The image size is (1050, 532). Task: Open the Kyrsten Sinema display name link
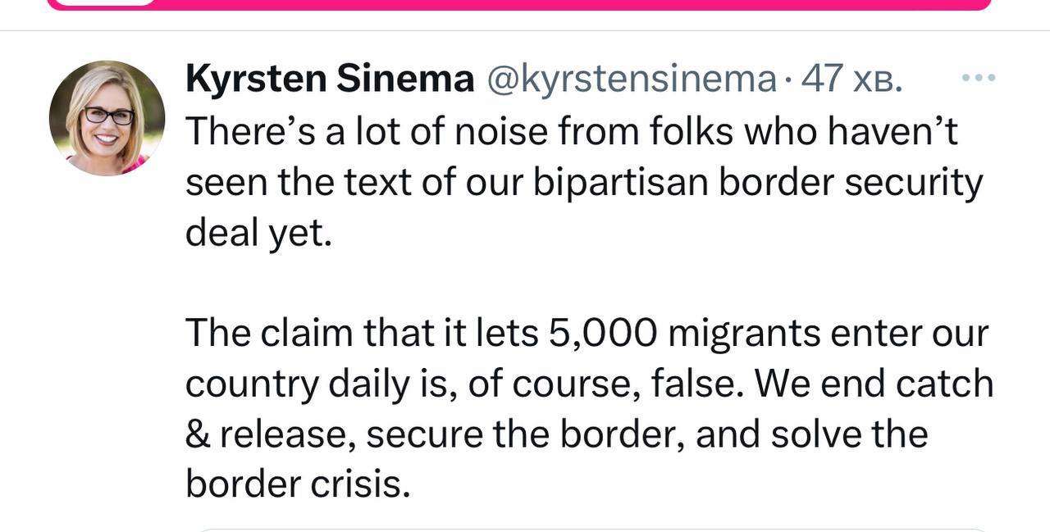point(330,80)
